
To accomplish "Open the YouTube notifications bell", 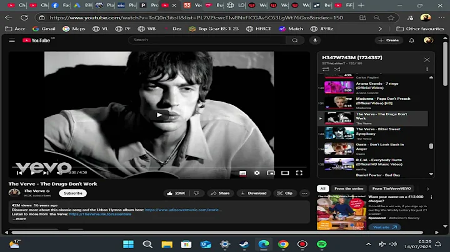I will [411, 41].
